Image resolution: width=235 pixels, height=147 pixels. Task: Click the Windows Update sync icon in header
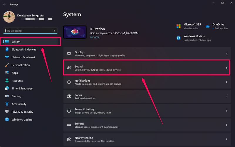[x=178, y=38]
